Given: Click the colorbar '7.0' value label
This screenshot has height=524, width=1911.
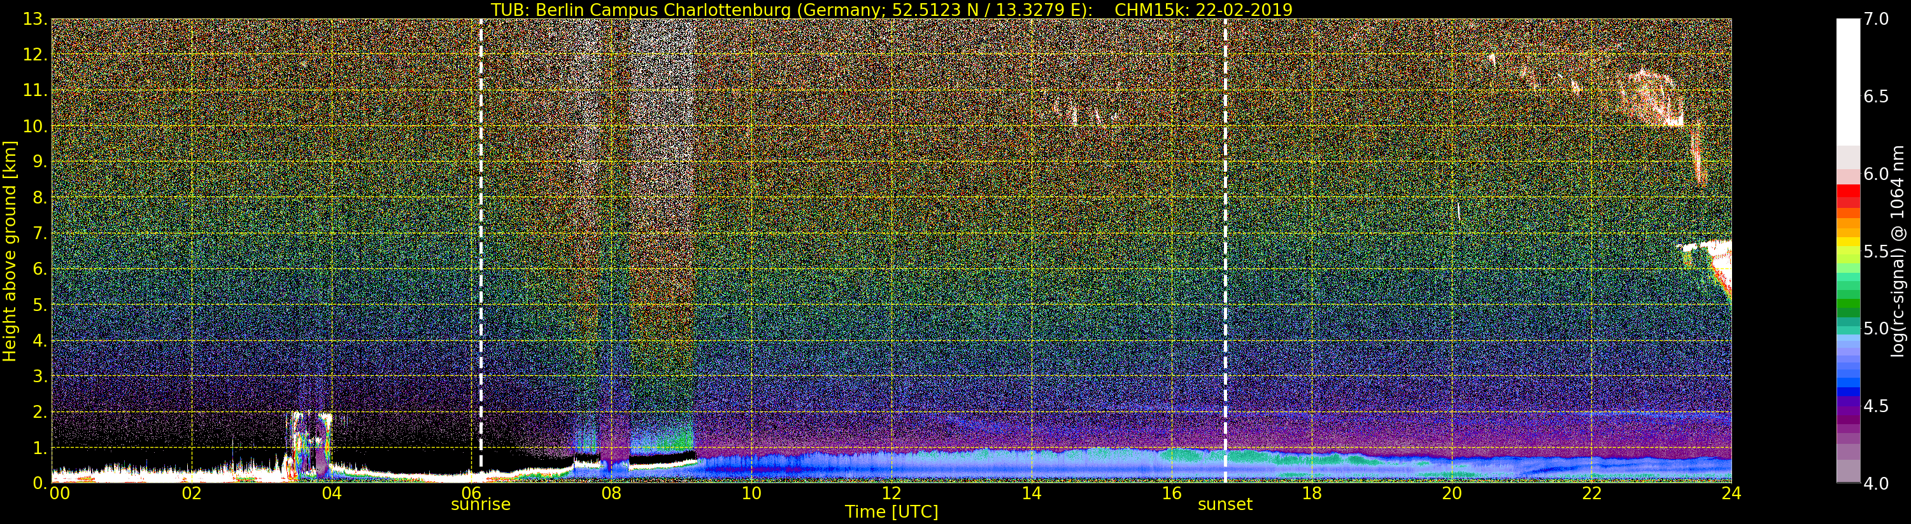Looking at the screenshot, I should pos(1876,19).
